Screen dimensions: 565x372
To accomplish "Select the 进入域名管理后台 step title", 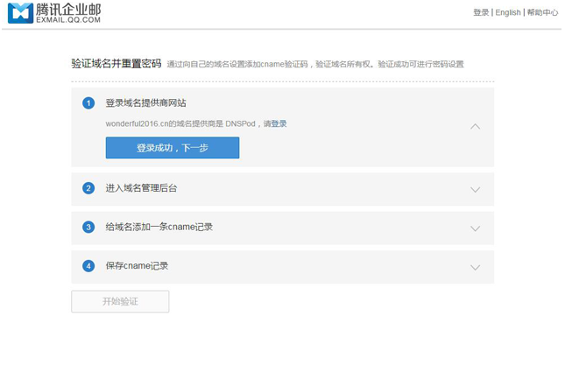I will [141, 188].
